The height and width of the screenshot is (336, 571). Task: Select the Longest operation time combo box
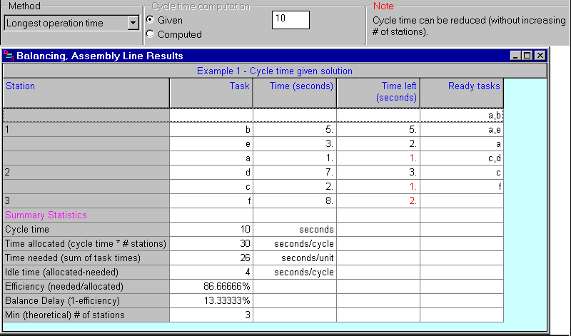click(x=64, y=24)
